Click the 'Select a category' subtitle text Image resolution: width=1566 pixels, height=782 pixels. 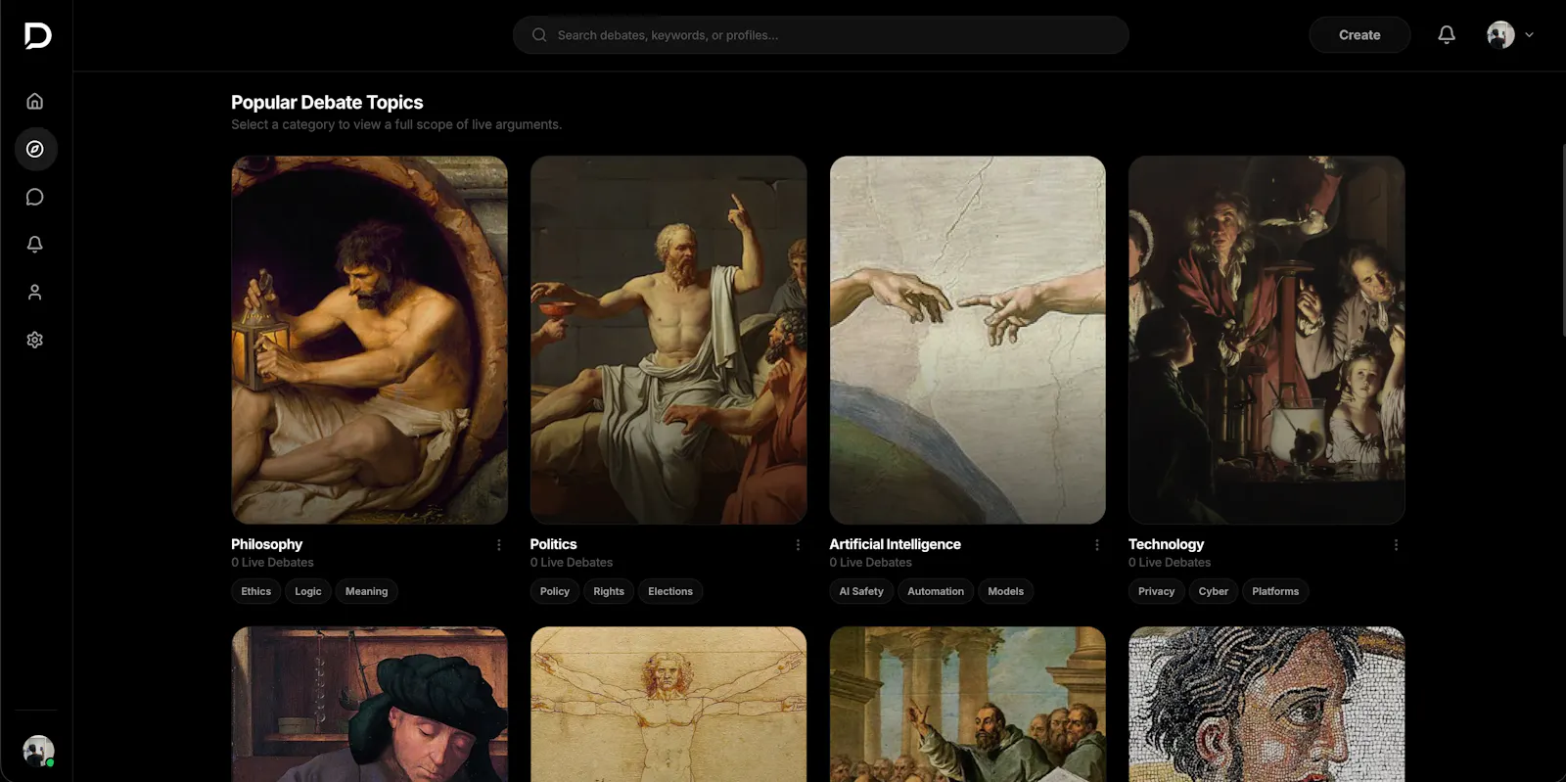click(x=396, y=124)
